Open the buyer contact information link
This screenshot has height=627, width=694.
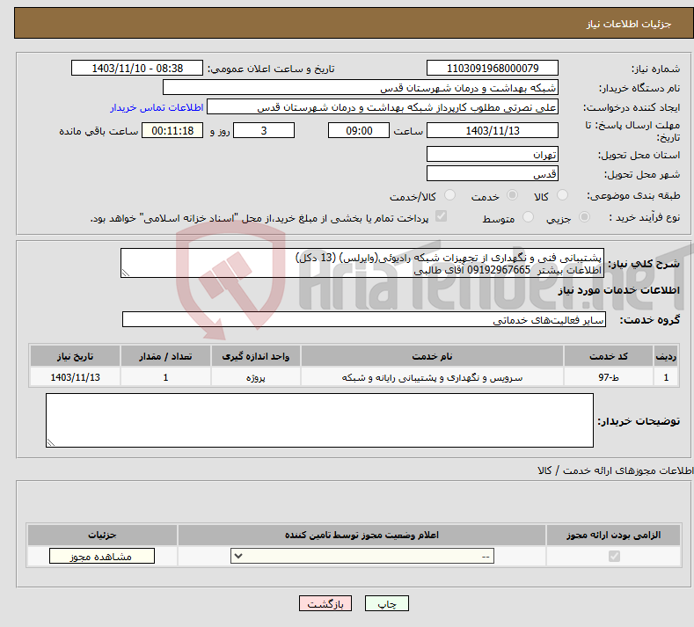157,107
